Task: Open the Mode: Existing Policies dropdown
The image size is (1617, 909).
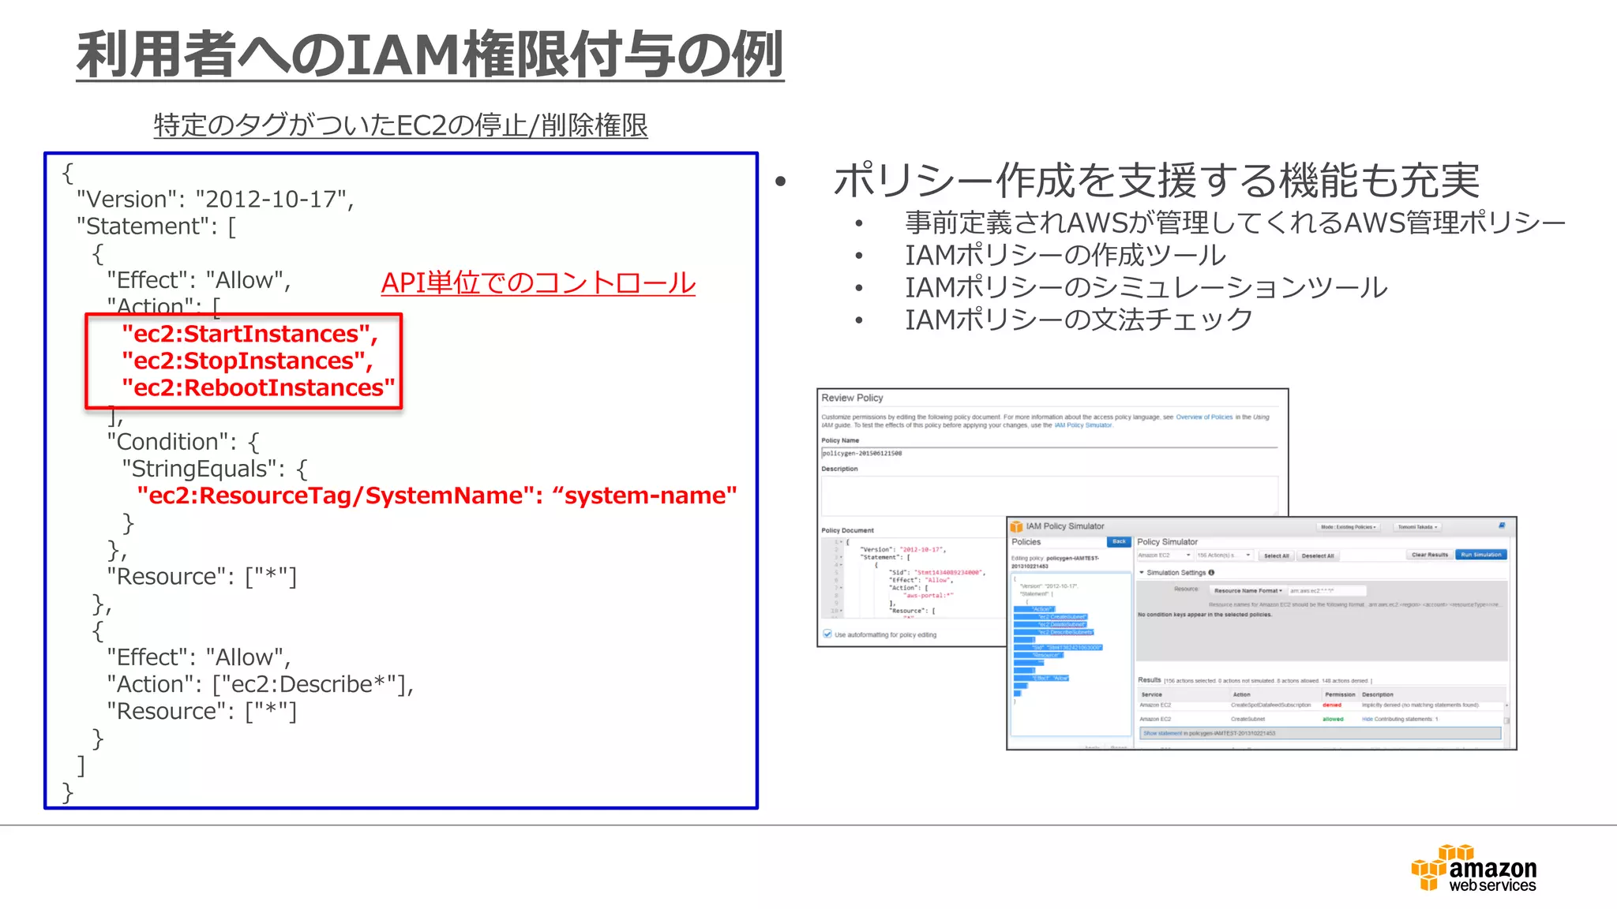Action: [x=1349, y=526]
